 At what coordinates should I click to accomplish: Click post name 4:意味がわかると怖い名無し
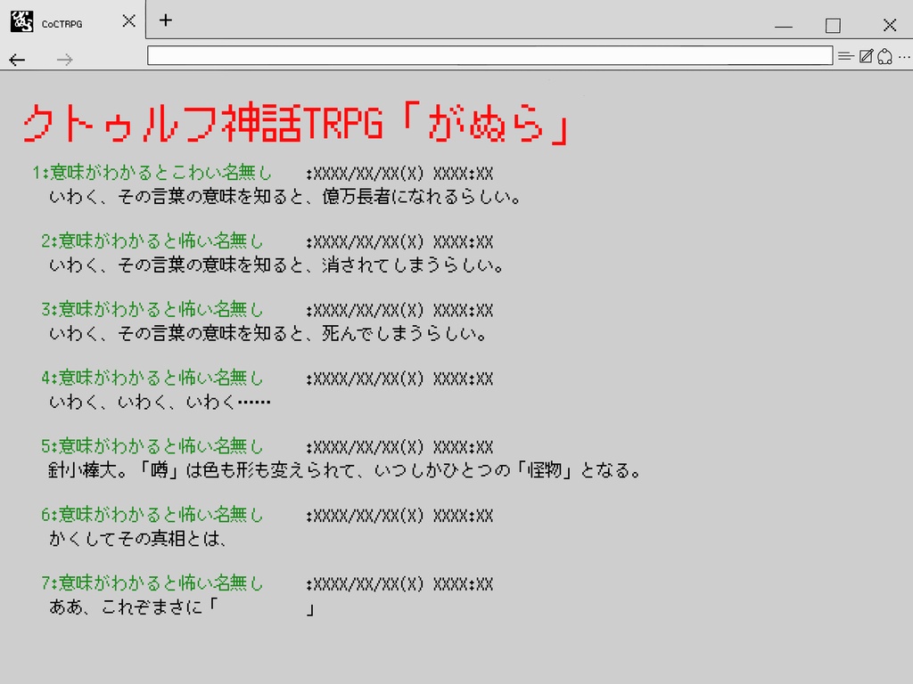pyautogui.click(x=152, y=378)
